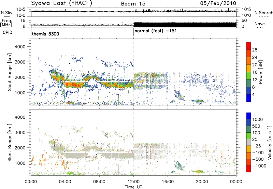Image resolution: width=273 pixels, height=189 pixels.
Task: Select the '-500' tick on the Velocity color bar
Action: coord(258,159)
